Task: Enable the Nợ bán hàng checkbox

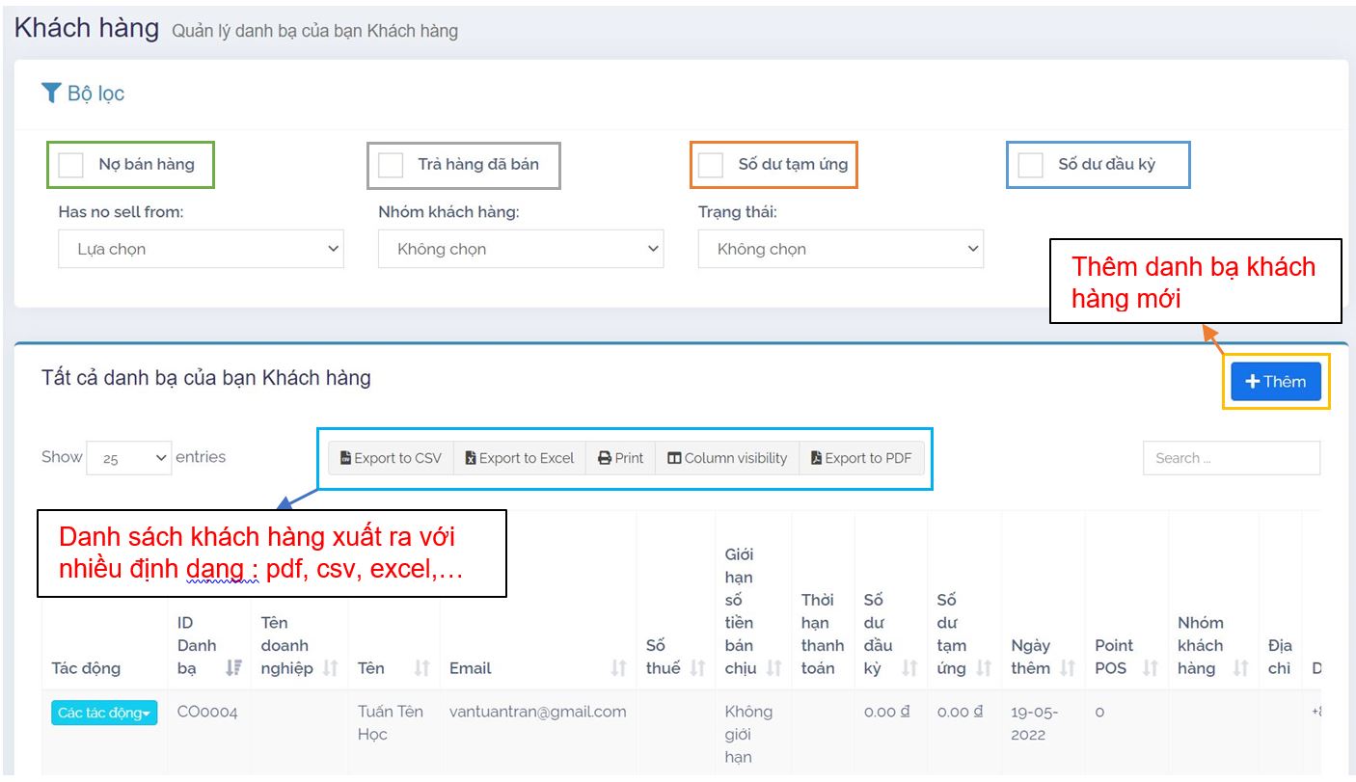Action: pyautogui.click(x=71, y=165)
